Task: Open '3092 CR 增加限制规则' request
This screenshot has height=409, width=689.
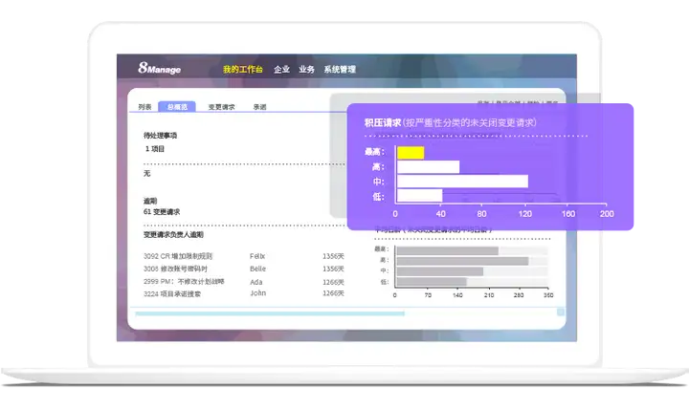Action: pyautogui.click(x=178, y=256)
